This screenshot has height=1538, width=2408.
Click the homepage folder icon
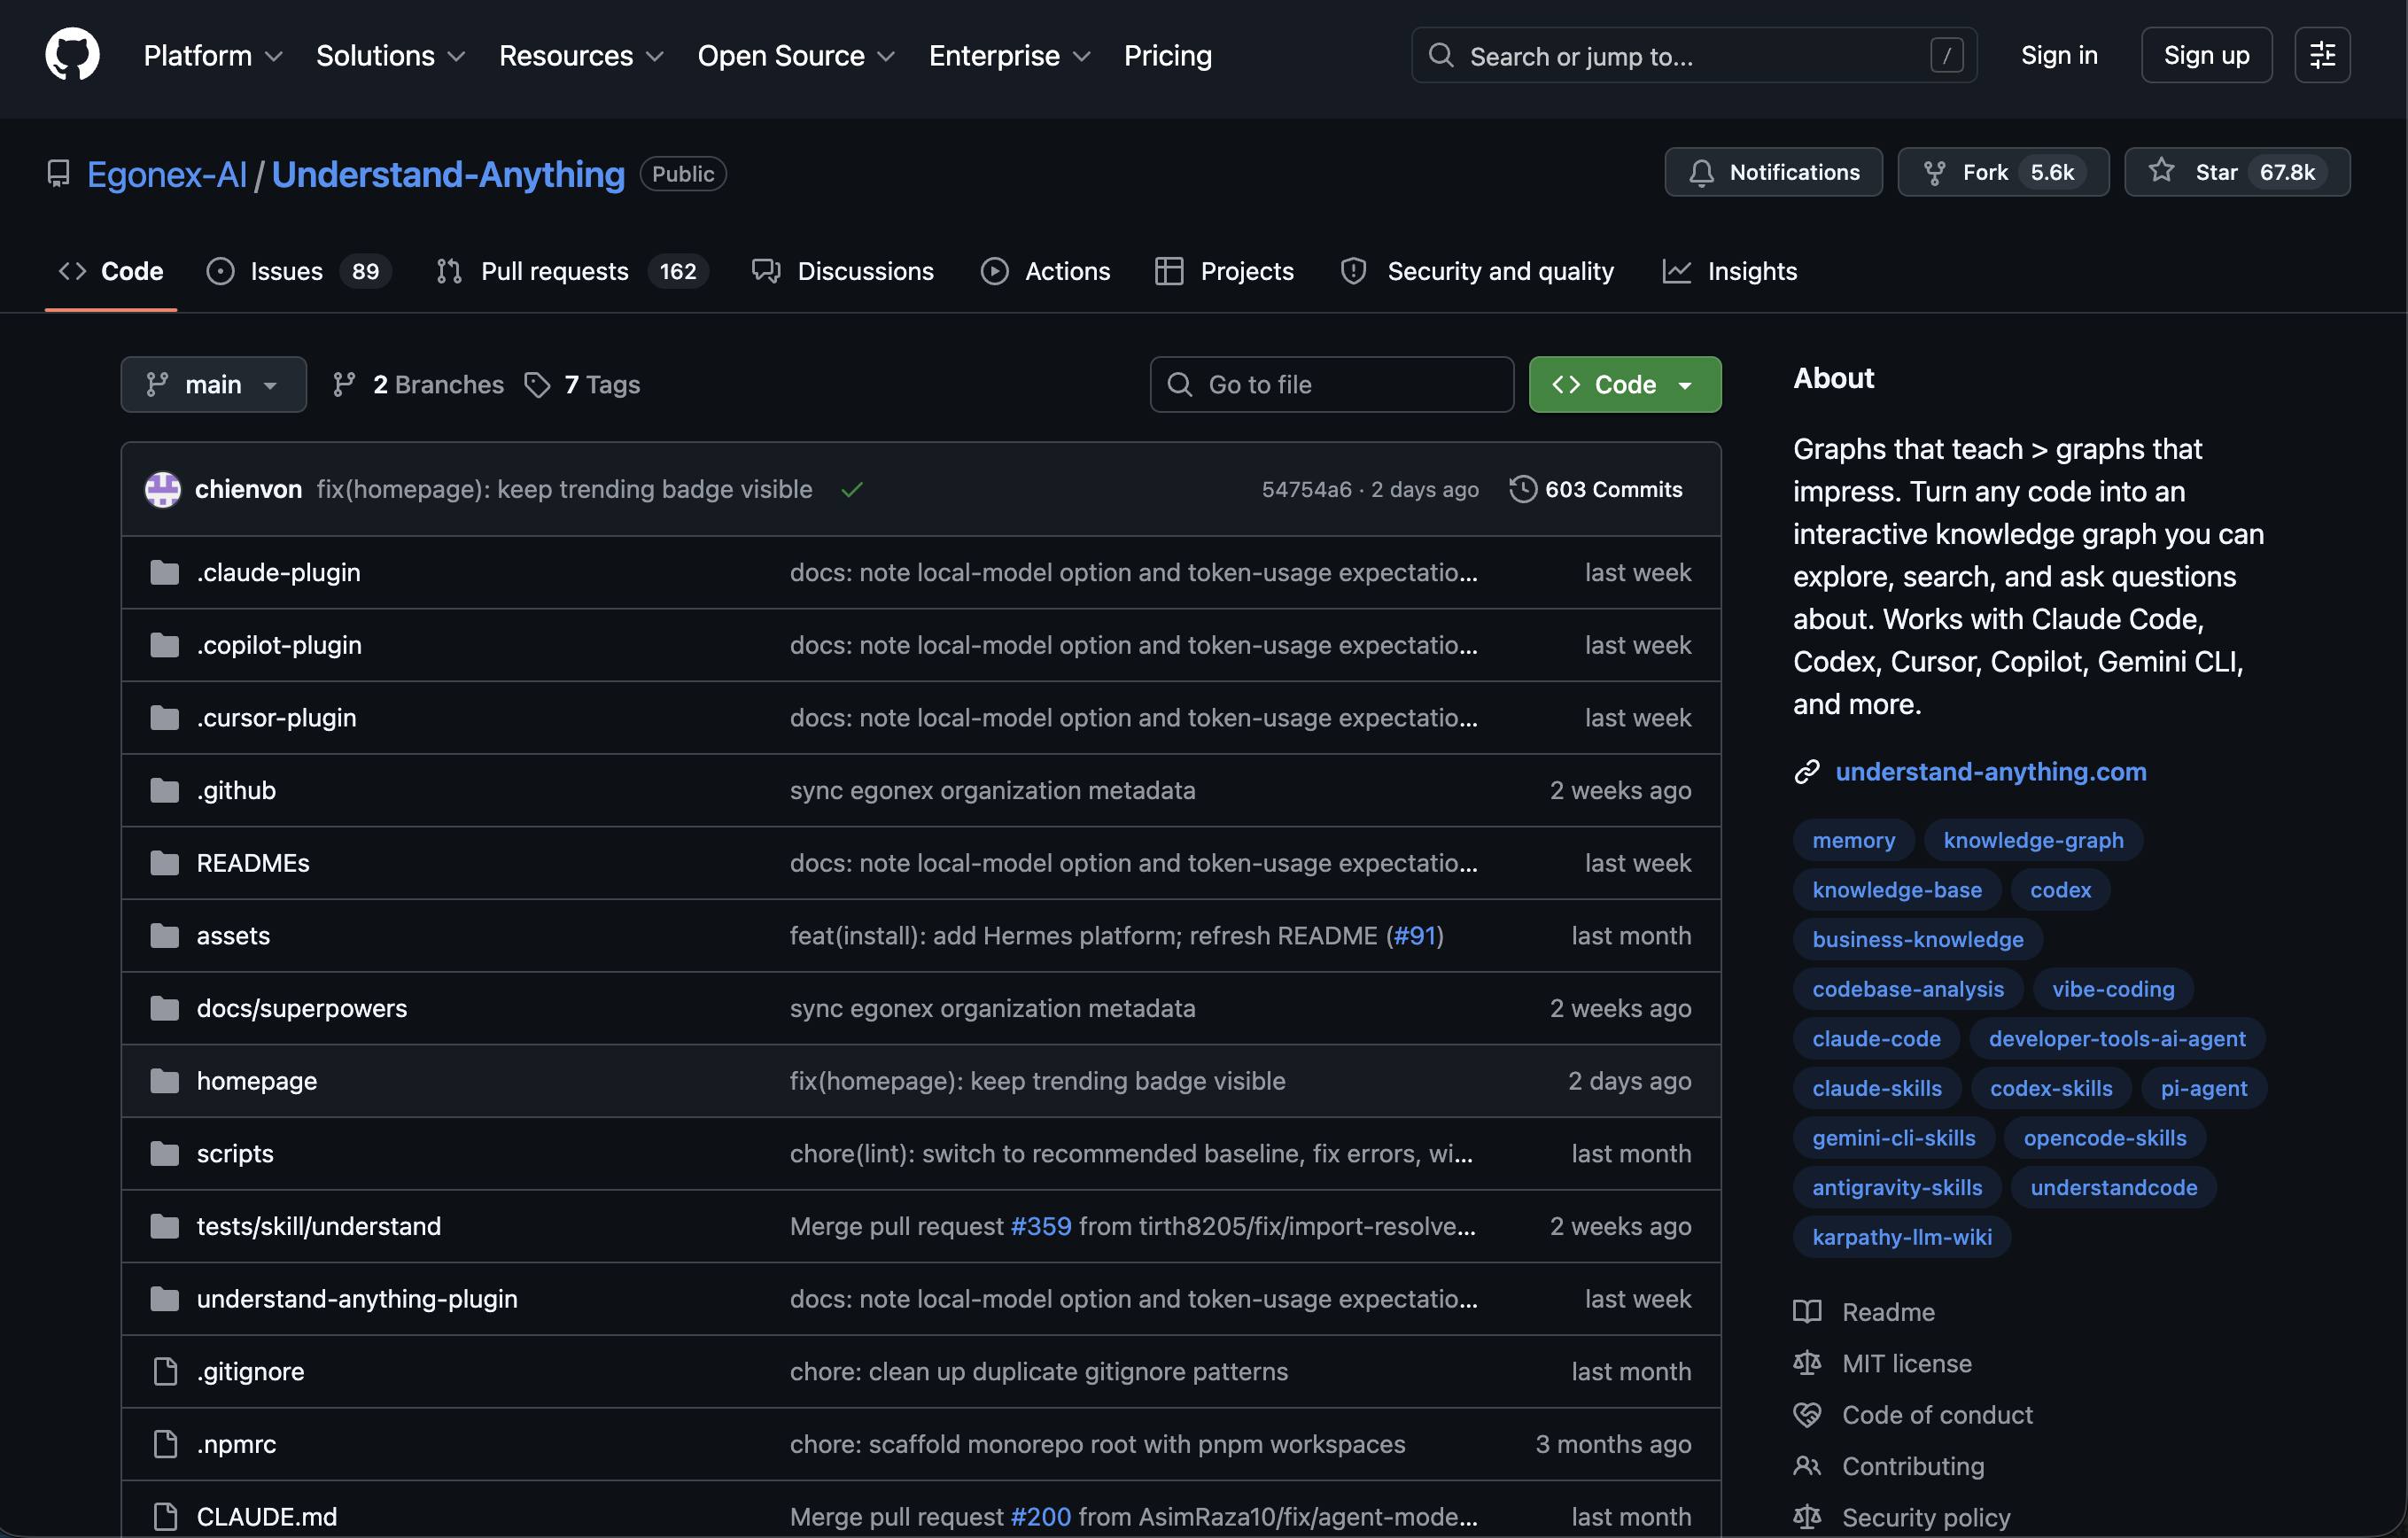pos(164,1081)
